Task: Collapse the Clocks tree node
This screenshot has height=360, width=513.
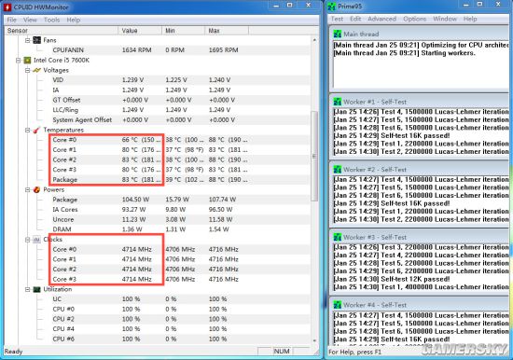Action: [28, 240]
